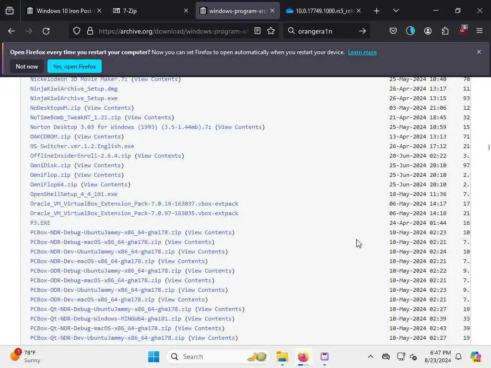This screenshot has width=491, height=368.
Task: Focus the archive.org URL address field
Action: click(174, 31)
